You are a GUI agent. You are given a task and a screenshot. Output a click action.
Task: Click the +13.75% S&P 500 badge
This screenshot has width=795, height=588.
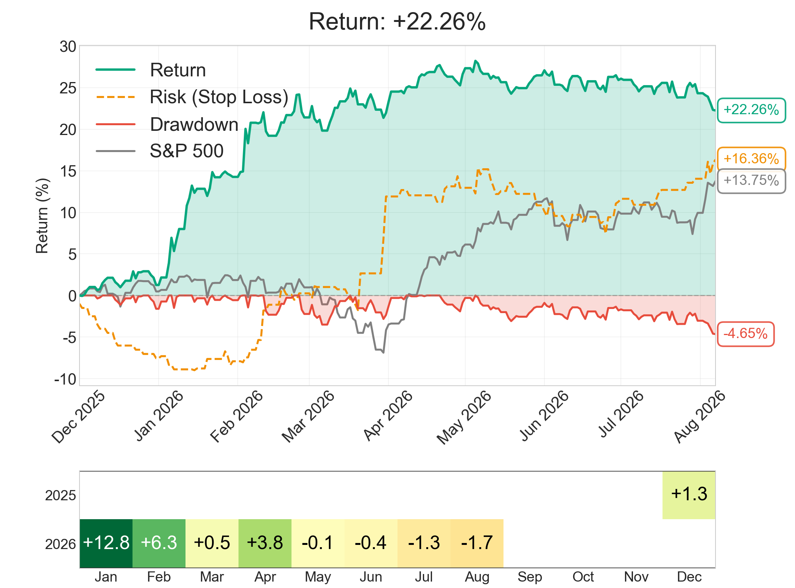pyautogui.click(x=751, y=181)
